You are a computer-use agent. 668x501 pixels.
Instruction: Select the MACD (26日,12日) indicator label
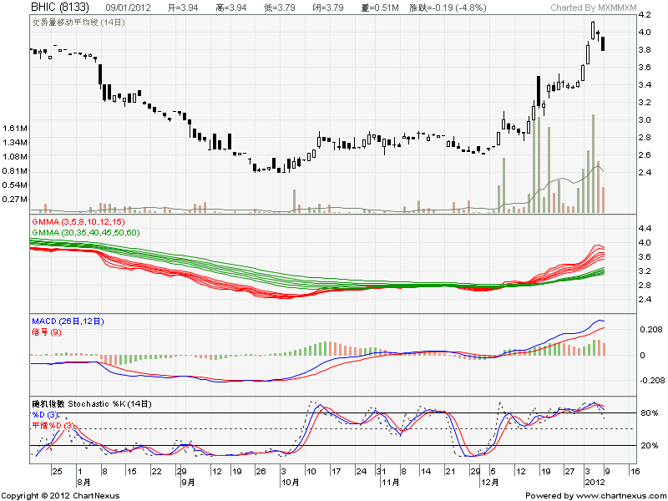[x=68, y=321]
